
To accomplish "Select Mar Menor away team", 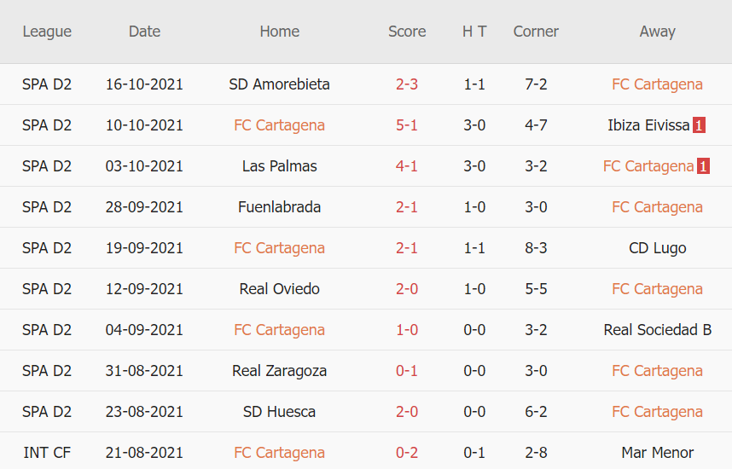I will tap(657, 453).
